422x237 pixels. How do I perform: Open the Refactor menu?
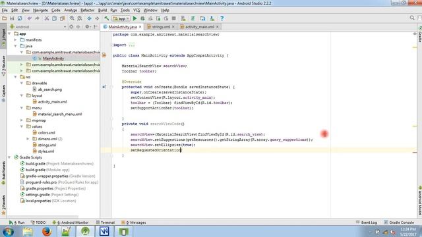(88, 11)
